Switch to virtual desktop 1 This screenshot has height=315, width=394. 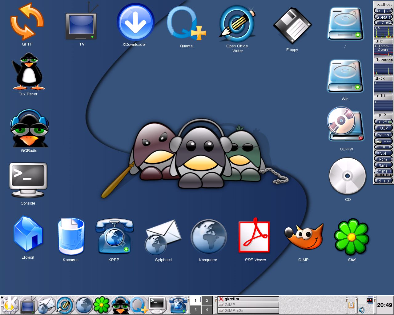pos(195,301)
